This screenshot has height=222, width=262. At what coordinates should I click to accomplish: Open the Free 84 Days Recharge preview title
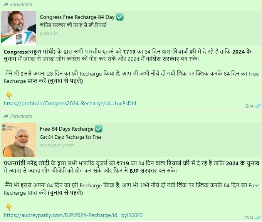point(67,129)
